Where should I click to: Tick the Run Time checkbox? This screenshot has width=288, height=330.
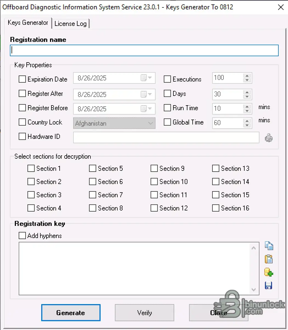[x=167, y=108]
